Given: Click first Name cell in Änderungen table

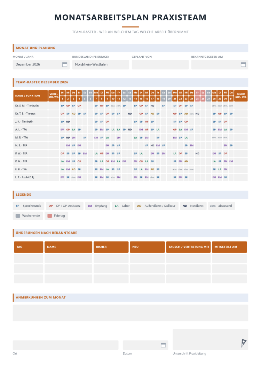Looking at the screenshot, I should tap(68, 258).
